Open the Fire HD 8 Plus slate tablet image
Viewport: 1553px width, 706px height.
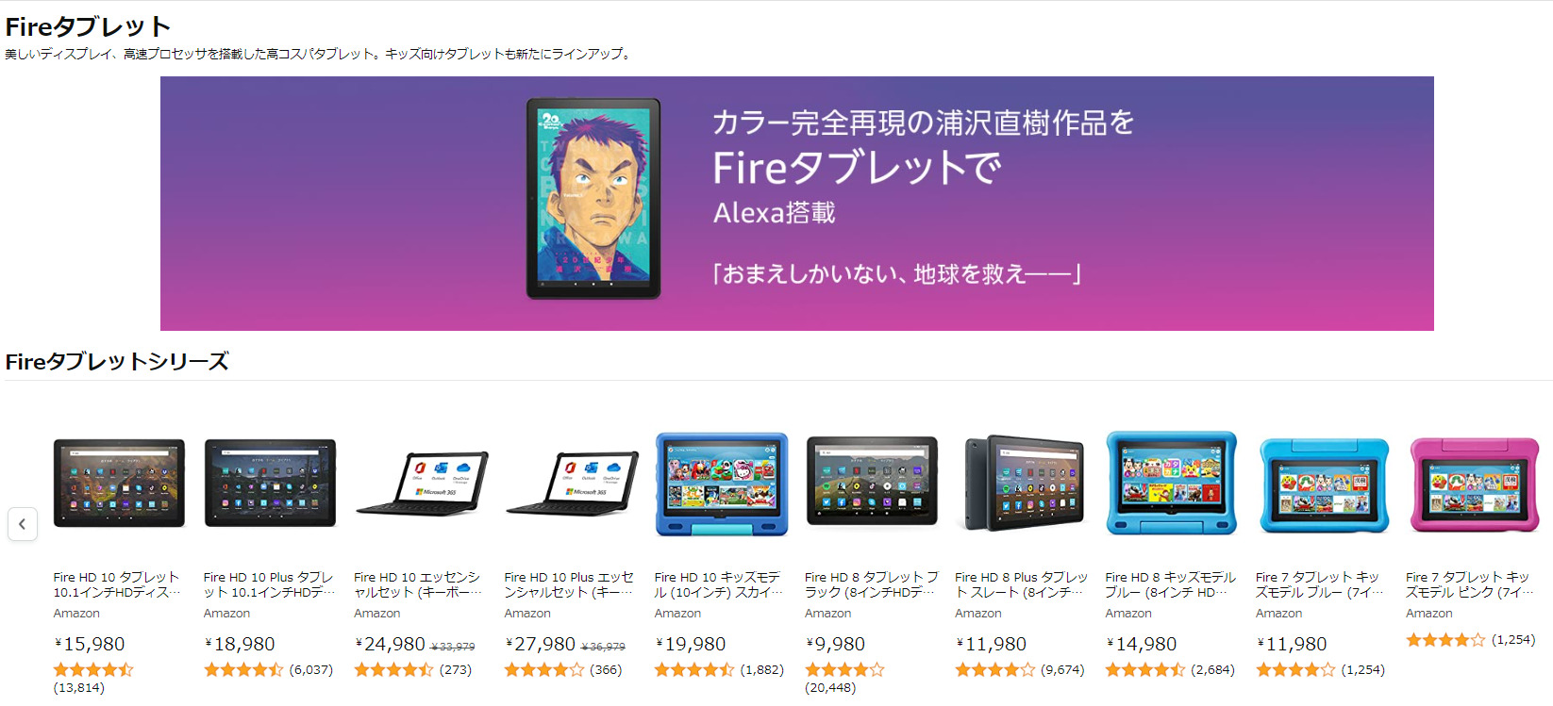point(1022,484)
